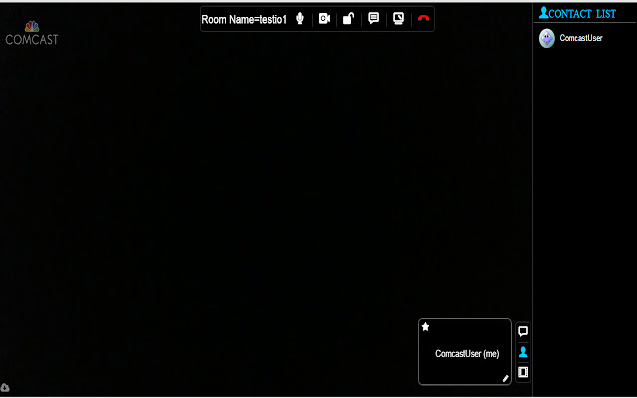This screenshot has width=637, height=398.
Task: Open chat panel from the side strip
Action: 523,331
